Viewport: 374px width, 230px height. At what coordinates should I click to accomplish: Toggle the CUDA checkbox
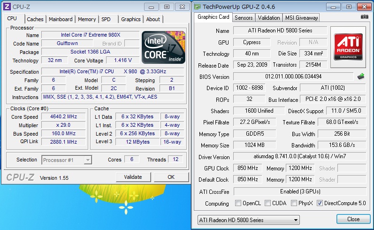(x=267, y=203)
